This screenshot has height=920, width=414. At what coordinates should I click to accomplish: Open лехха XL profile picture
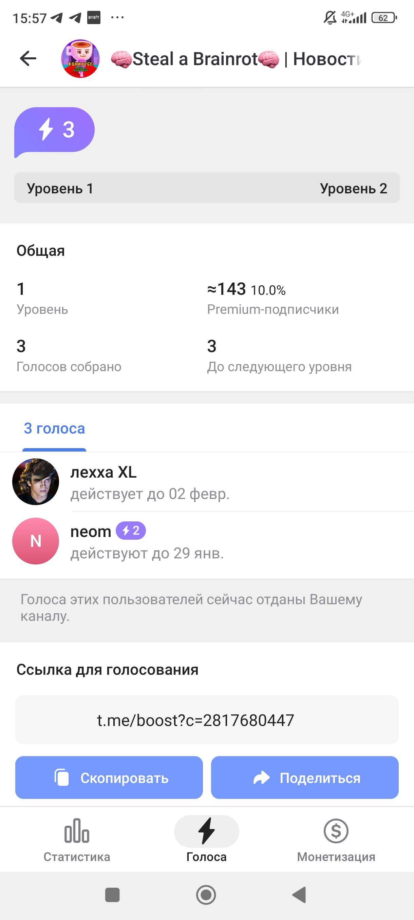[x=36, y=481]
